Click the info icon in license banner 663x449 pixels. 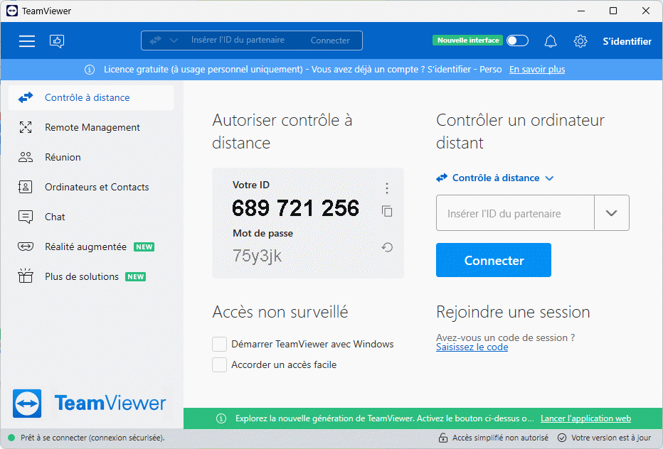[89, 70]
